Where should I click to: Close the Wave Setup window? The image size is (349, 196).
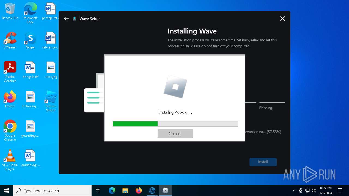click(282, 19)
